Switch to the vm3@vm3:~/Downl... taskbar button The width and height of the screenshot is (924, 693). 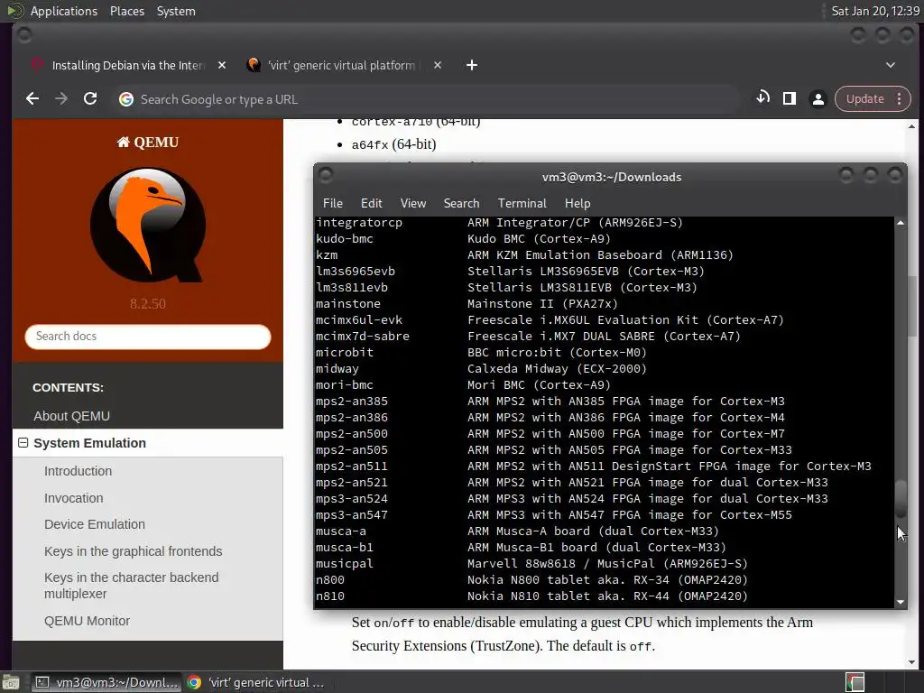tap(106, 682)
